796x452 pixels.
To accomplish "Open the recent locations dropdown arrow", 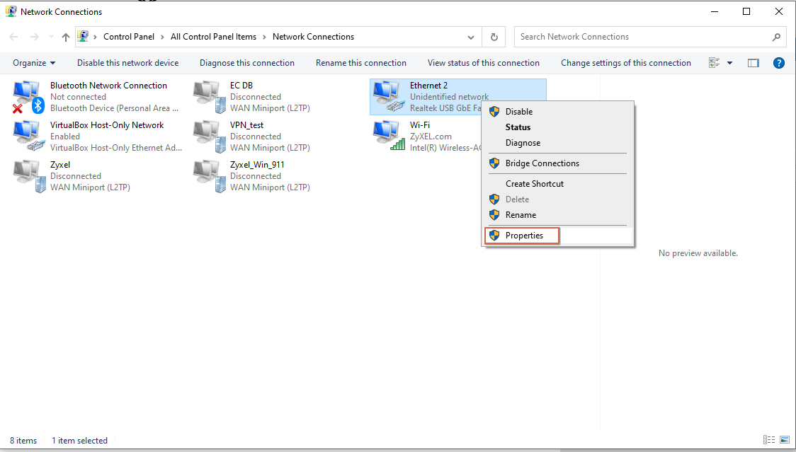I will 51,37.
